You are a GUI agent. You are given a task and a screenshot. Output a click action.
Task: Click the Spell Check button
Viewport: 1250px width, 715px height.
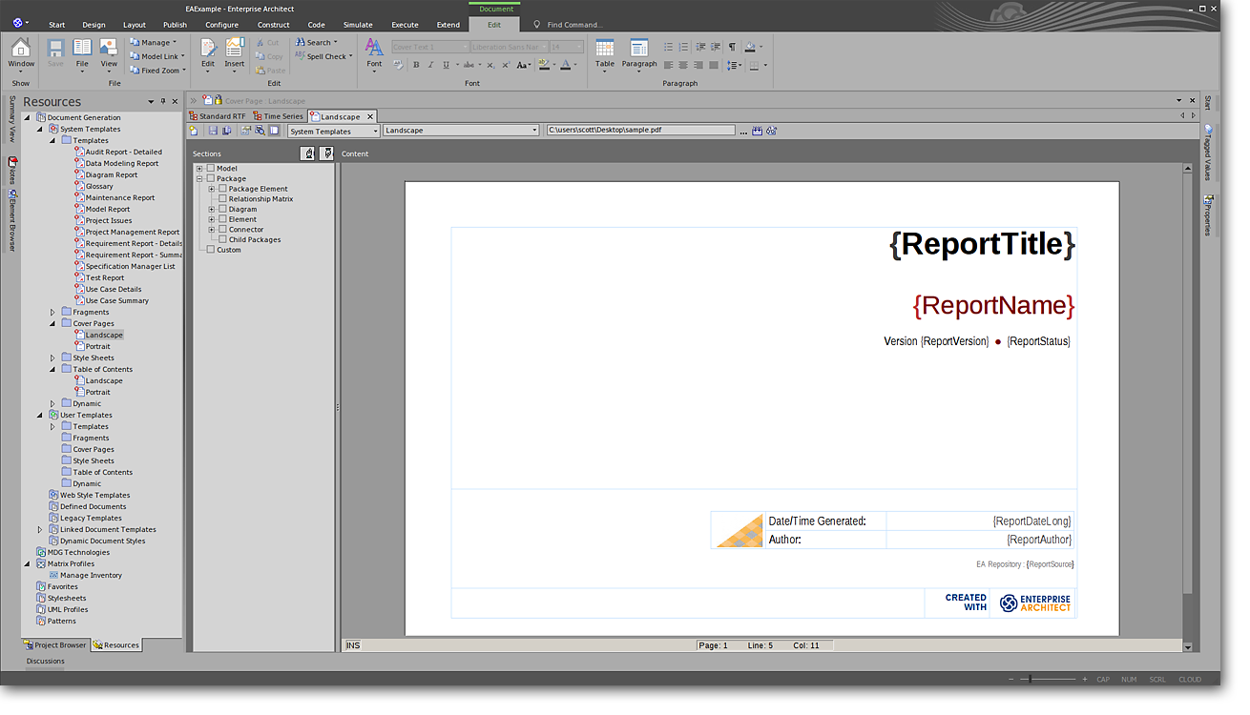pos(324,56)
